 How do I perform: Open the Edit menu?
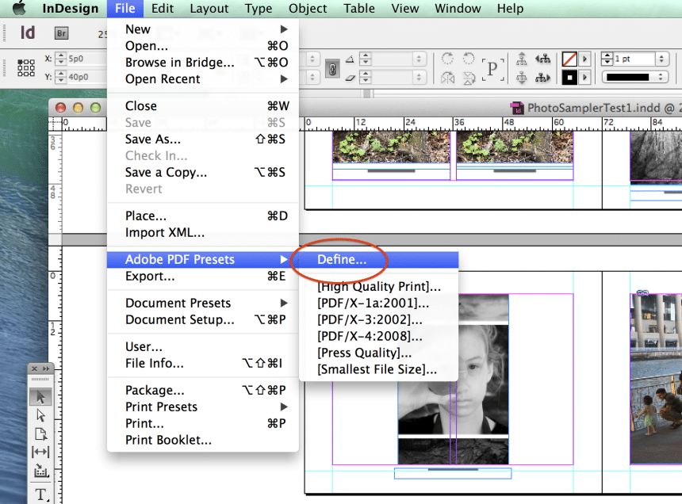click(x=163, y=8)
